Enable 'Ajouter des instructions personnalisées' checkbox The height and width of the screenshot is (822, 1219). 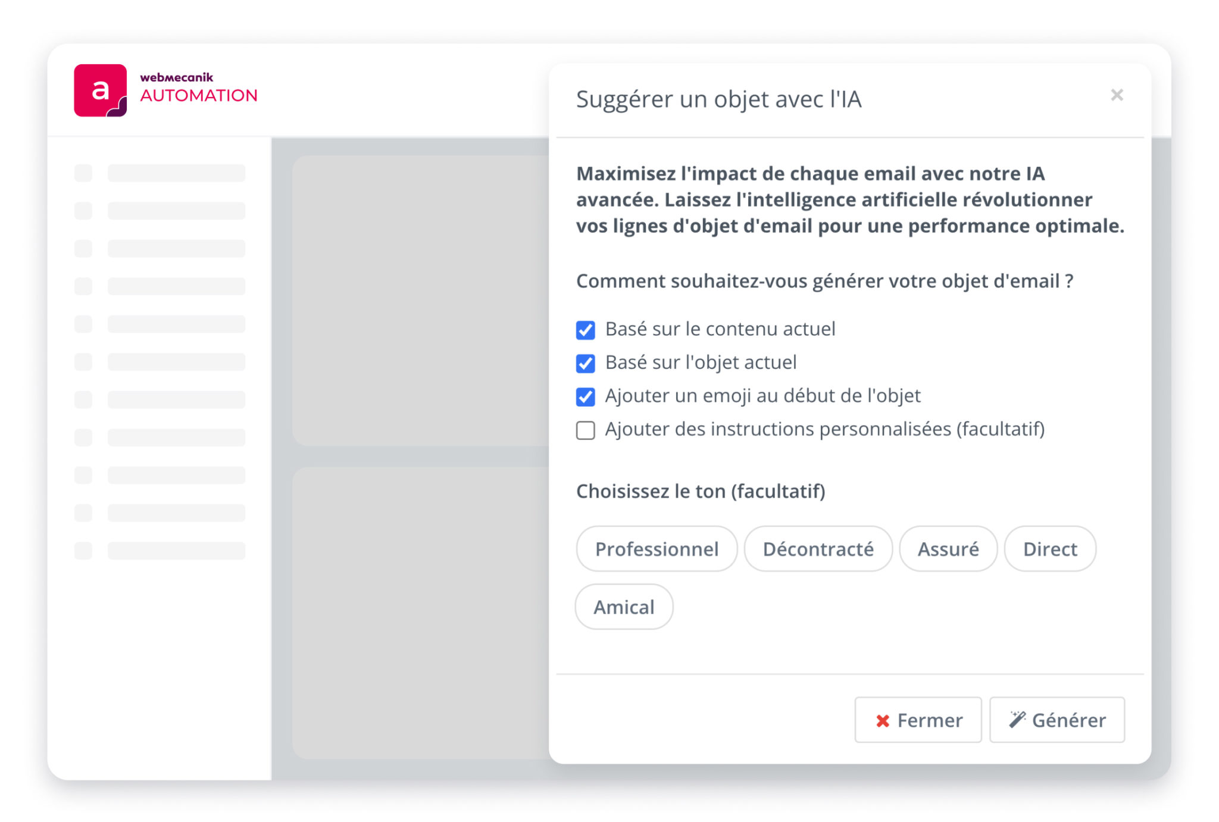click(x=586, y=430)
